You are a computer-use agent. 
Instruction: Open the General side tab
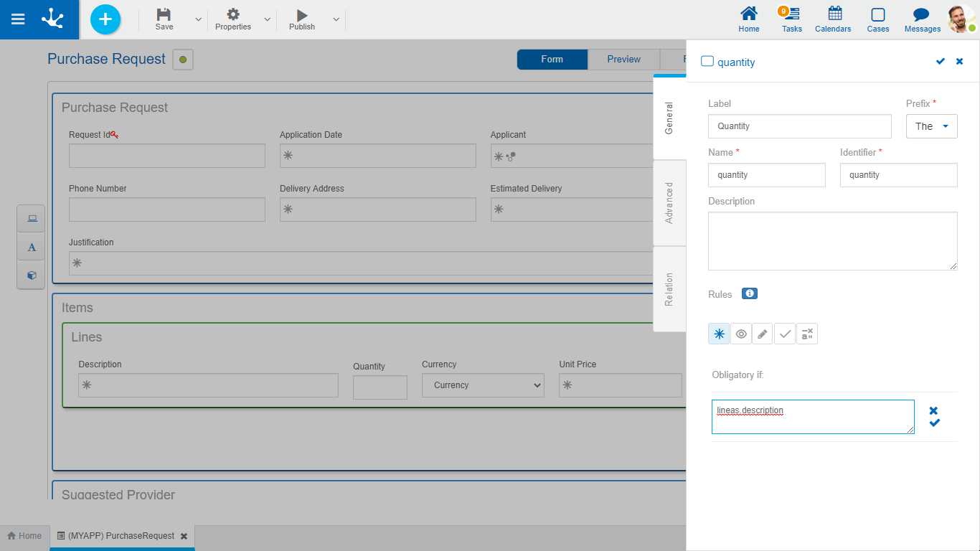pos(669,118)
